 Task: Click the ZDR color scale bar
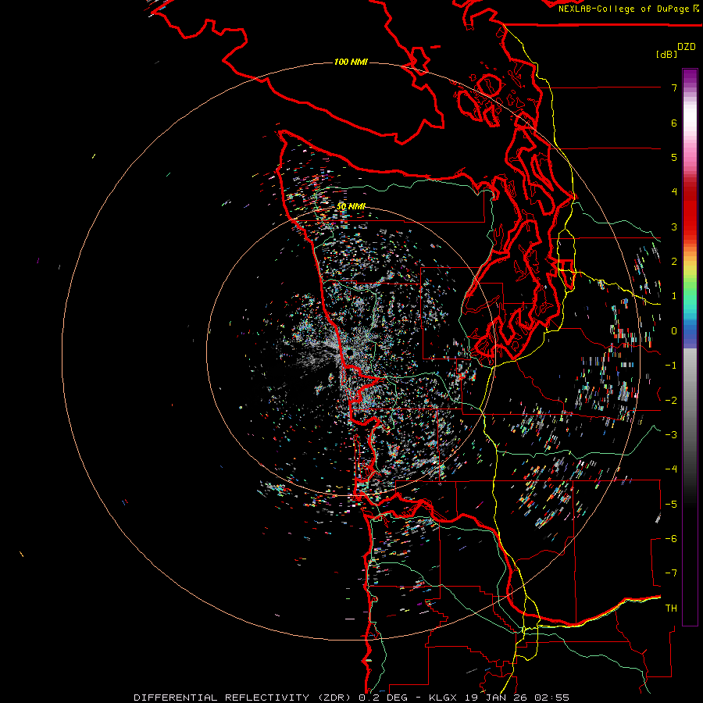point(690,347)
